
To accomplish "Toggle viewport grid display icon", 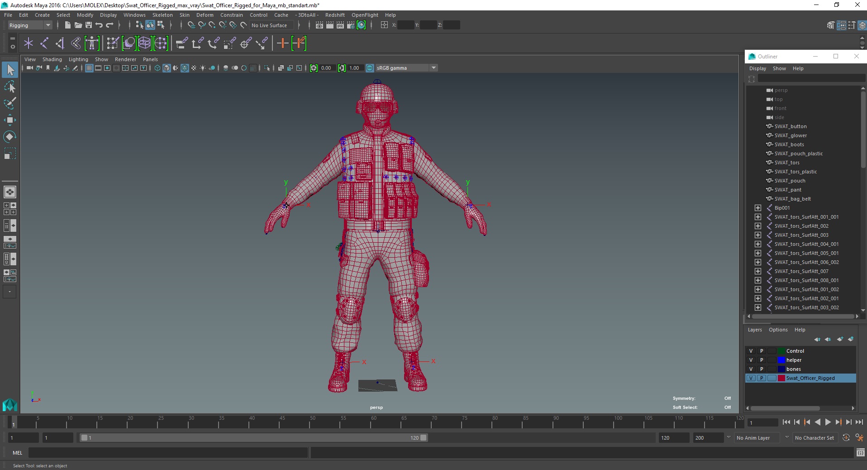I will pos(89,68).
